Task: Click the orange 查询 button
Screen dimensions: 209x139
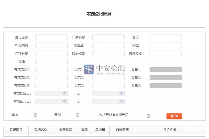Action: 174,116
